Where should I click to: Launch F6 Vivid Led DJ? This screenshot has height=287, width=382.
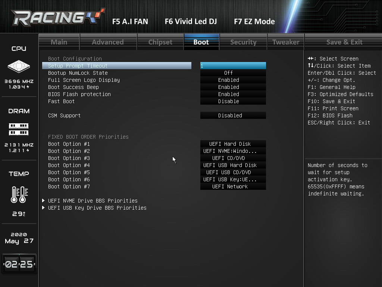tap(191, 21)
